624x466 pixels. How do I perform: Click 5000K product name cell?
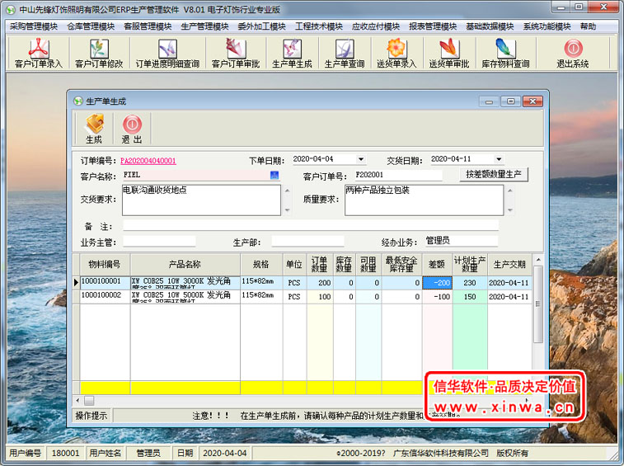tap(185, 297)
